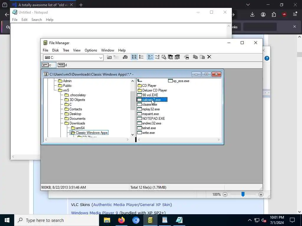Click tree pane scrollbar down arrow

(x=132, y=134)
